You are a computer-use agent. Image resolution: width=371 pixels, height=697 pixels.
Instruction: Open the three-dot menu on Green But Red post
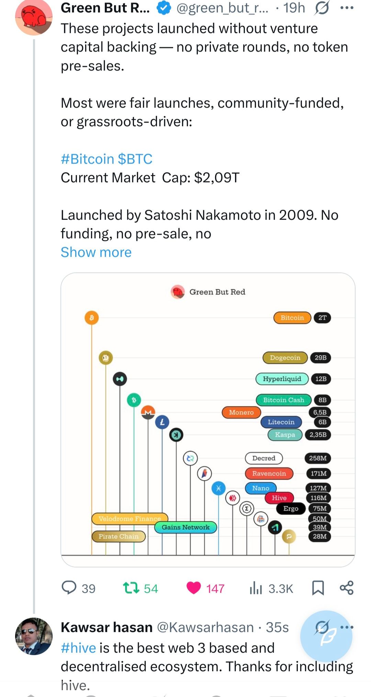pyautogui.click(x=347, y=8)
